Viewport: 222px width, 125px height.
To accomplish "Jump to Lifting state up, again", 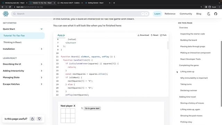I will pos(190,109).
